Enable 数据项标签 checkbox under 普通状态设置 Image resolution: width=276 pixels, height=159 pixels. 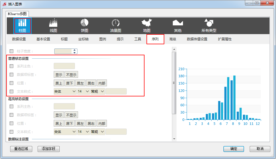(x=11, y=75)
